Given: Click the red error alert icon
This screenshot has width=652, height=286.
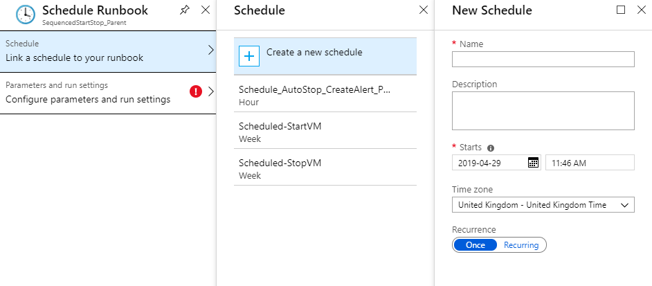Looking at the screenshot, I should [197, 91].
